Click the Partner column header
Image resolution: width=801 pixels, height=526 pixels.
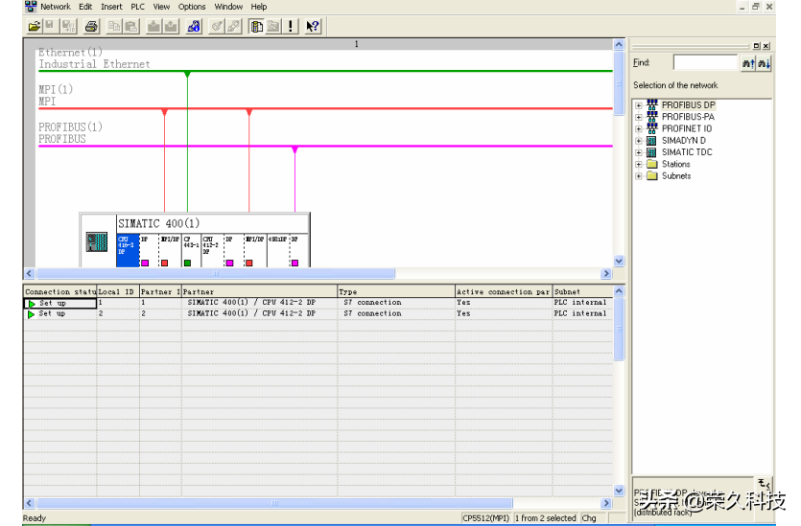point(259,291)
